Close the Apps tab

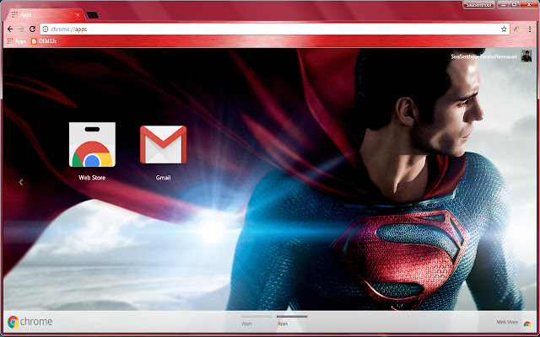(78, 15)
